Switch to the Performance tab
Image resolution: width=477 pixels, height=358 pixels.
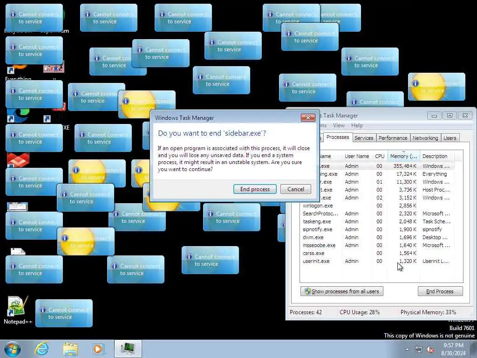[393, 138]
